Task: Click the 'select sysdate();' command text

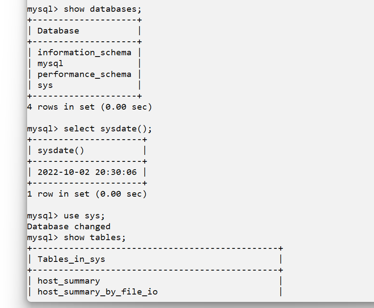Action: (108, 129)
